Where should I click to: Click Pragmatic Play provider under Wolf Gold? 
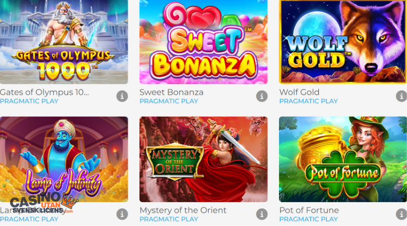(308, 101)
